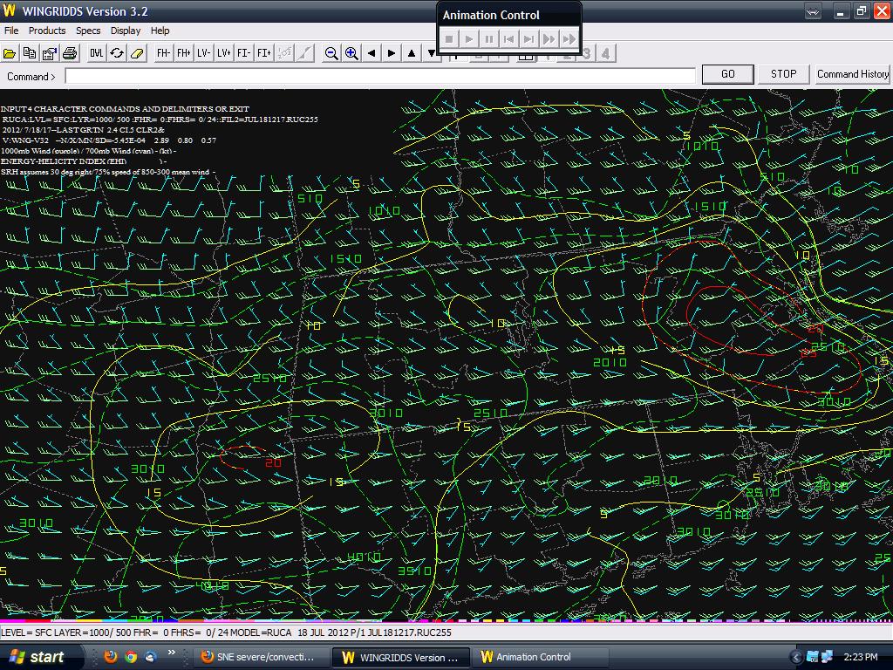Open the Display menu

(x=126, y=31)
